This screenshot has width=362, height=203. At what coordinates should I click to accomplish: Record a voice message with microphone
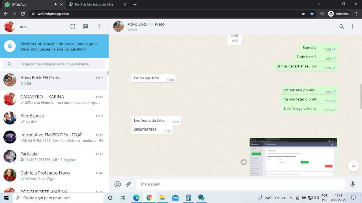click(x=353, y=184)
